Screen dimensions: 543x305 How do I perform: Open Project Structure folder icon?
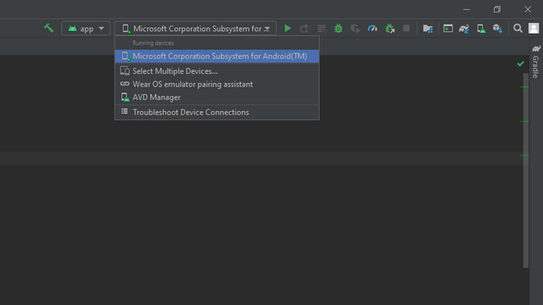click(428, 28)
